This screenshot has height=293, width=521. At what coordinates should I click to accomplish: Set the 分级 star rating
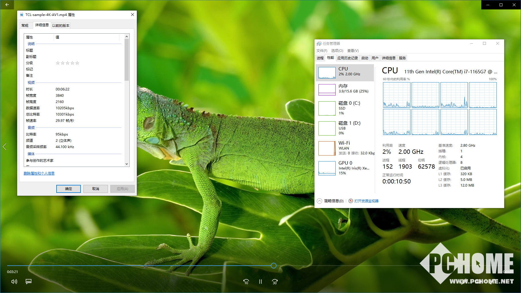[67, 63]
